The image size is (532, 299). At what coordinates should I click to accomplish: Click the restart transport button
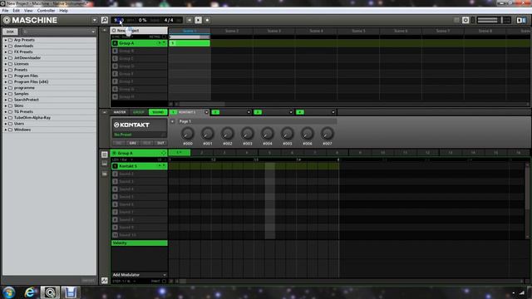(x=190, y=20)
